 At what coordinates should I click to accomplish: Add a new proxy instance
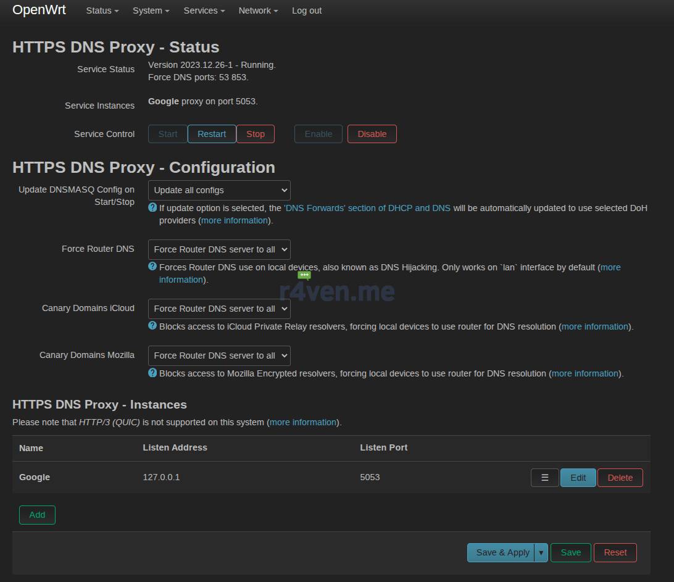37,515
